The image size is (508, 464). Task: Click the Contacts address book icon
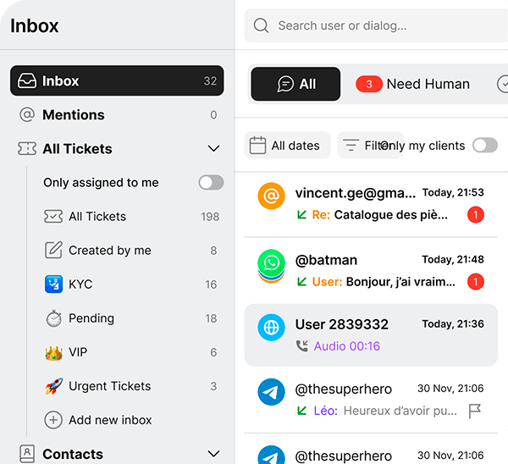point(27,454)
